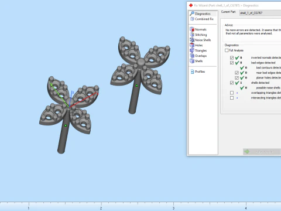Click the red cross Fix Wizard title icon

pos(191,5)
